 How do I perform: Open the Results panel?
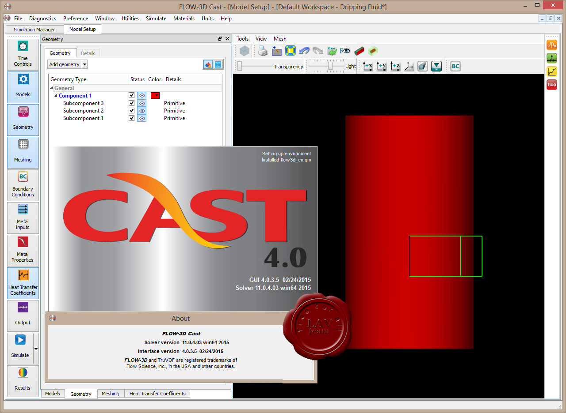(23, 381)
